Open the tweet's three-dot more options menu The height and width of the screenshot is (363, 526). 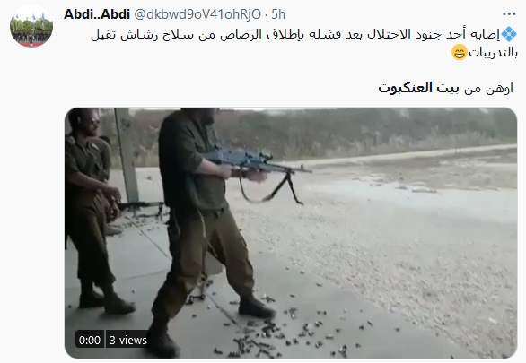[509, 14]
